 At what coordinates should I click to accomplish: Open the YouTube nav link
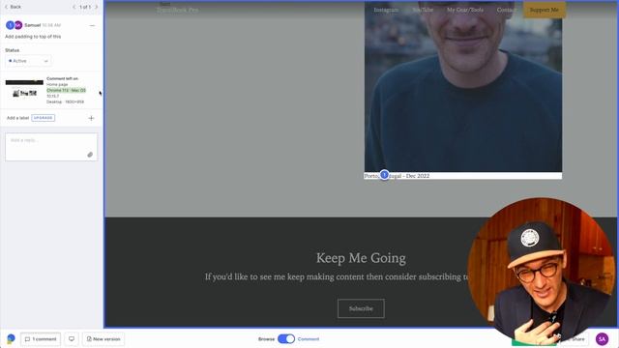click(x=423, y=10)
